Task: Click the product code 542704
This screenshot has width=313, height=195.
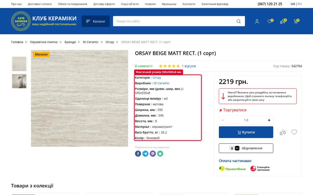Action: click(x=297, y=66)
